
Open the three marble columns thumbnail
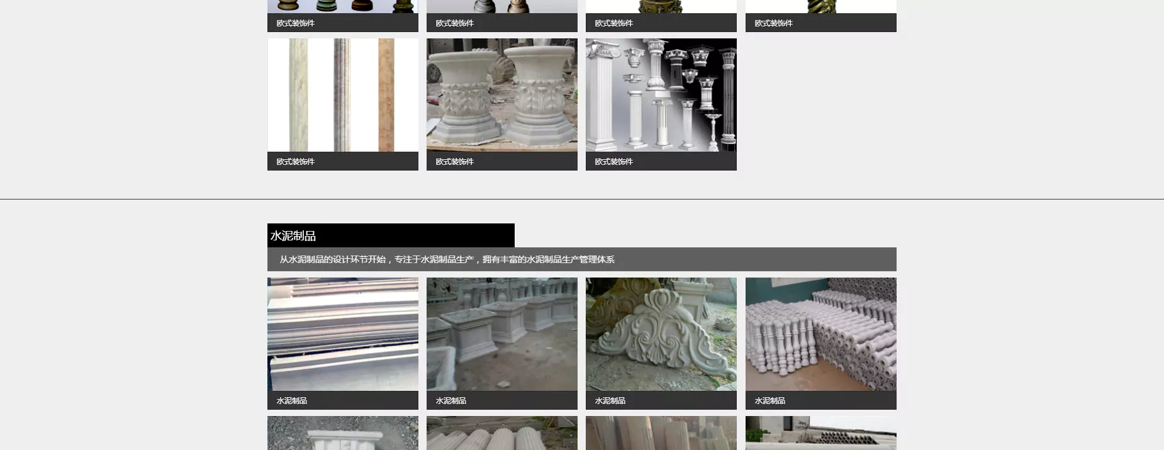pos(342,95)
